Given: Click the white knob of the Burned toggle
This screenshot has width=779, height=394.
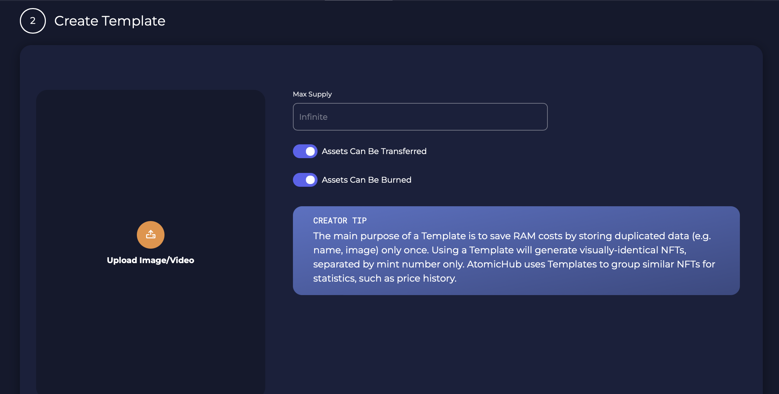Looking at the screenshot, I should click(x=310, y=180).
